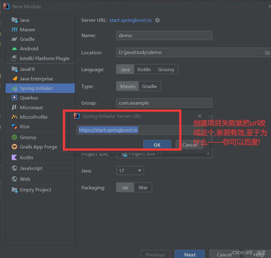Cancel the New Module wizard

coord(224,254)
